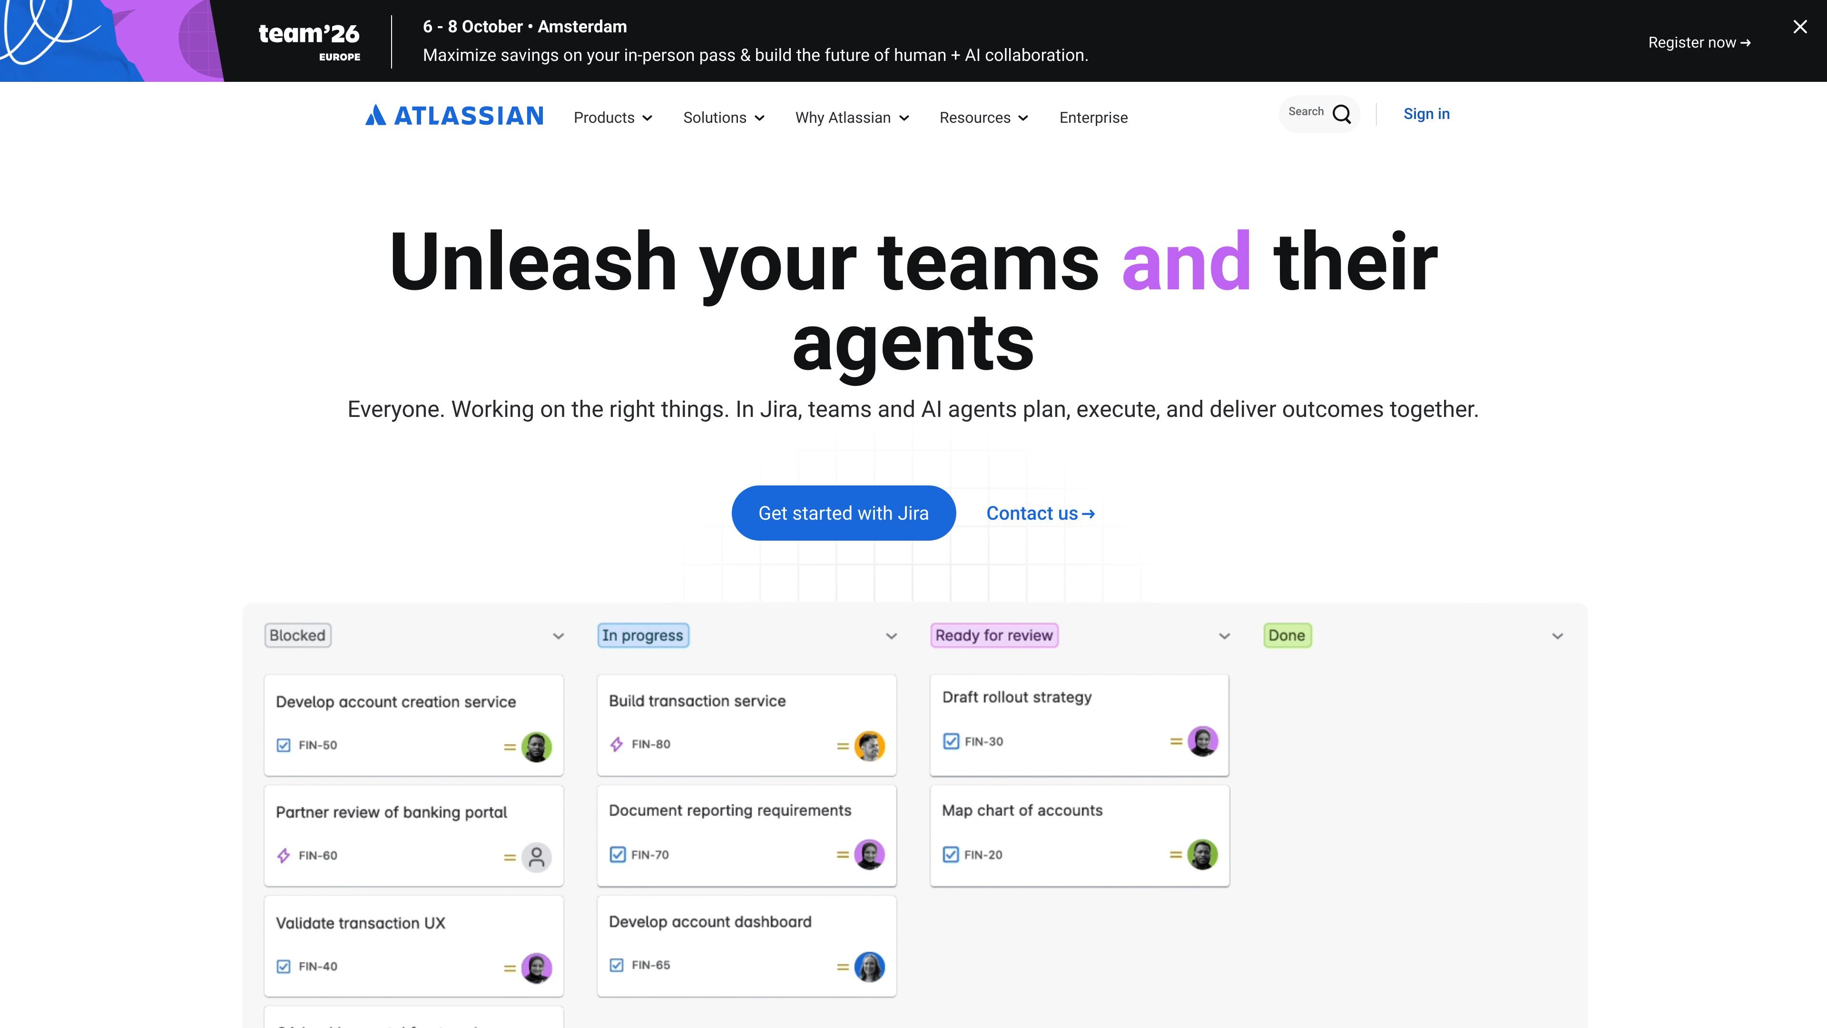
Task: Open the Develop account creation service card
Action: coord(414,725)
